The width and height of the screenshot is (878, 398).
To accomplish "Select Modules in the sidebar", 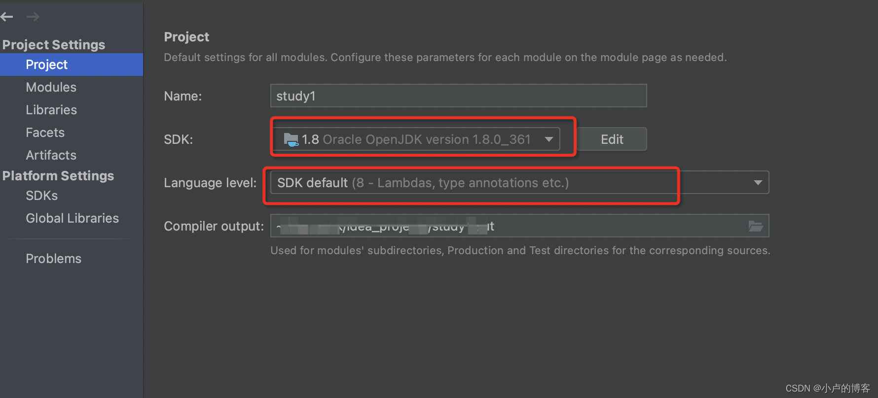I will pos(51,87).
